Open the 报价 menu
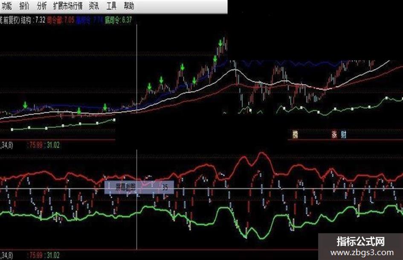403x260 pixels. 24,6
